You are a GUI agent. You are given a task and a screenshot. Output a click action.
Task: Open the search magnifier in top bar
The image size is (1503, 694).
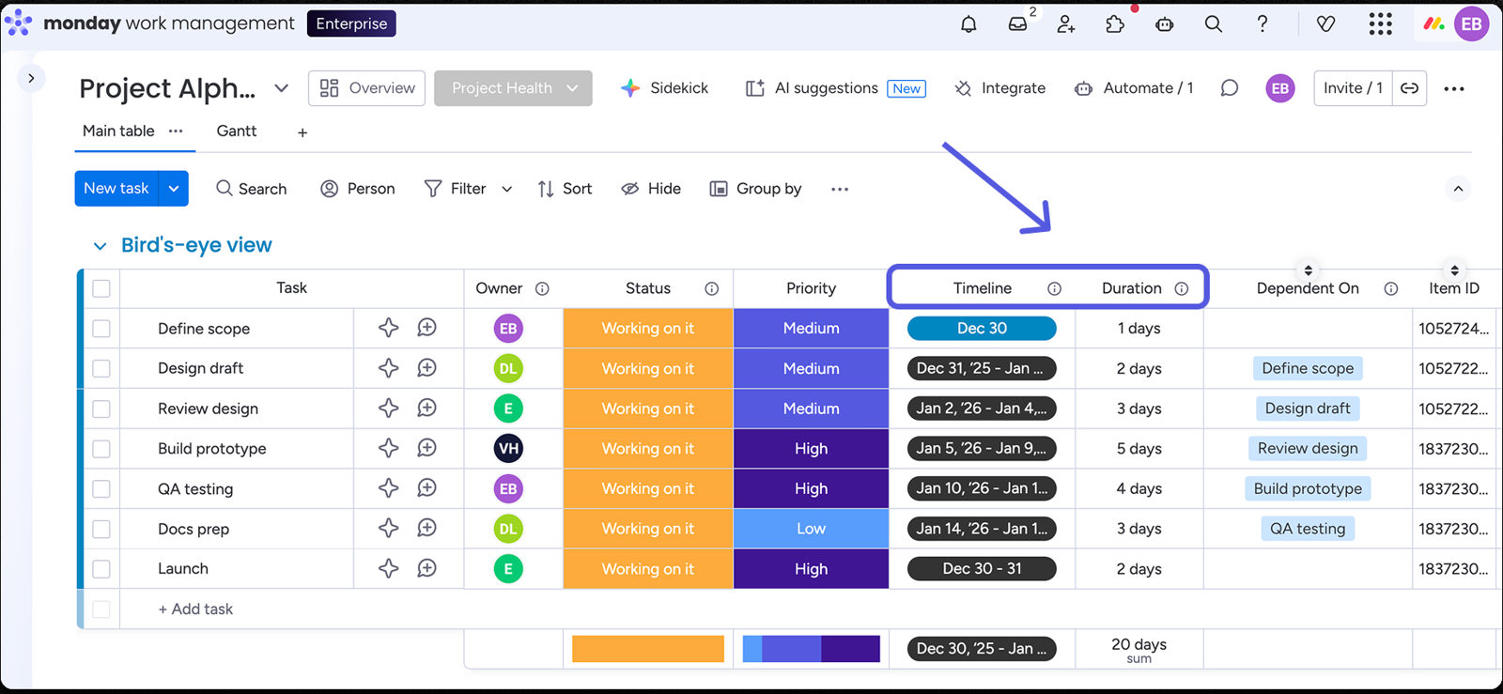point(1214,24)
